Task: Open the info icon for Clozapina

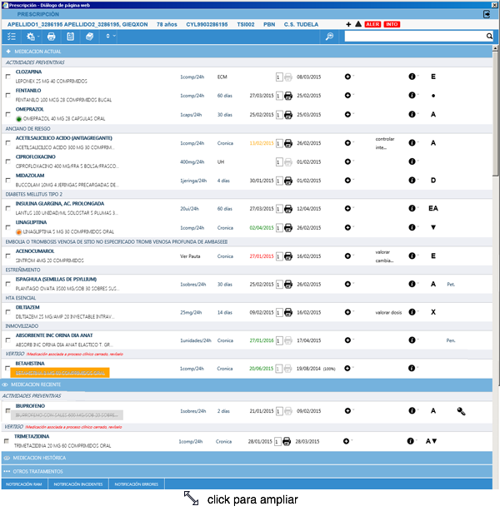Action: point(412,77)
